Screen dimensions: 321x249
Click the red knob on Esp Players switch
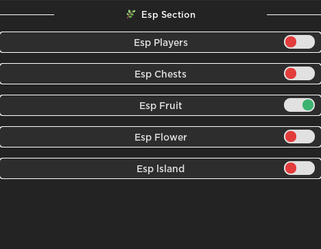(x=291, y=42)
